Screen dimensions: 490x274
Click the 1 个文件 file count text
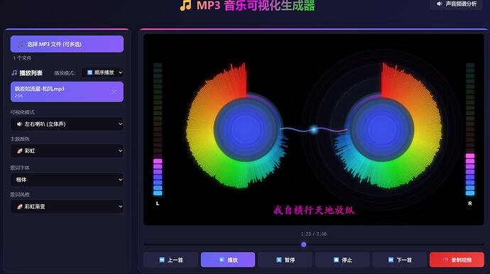(22, 58)
